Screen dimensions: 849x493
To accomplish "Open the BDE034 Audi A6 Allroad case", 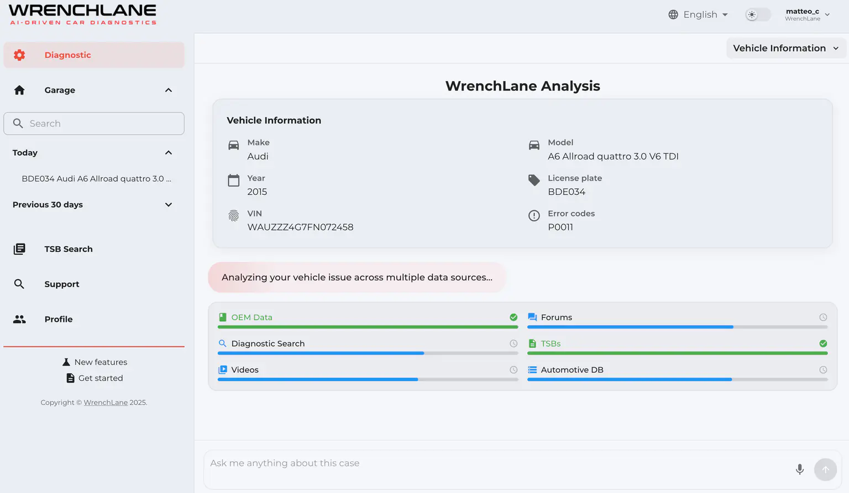I will tap(96, 179).
